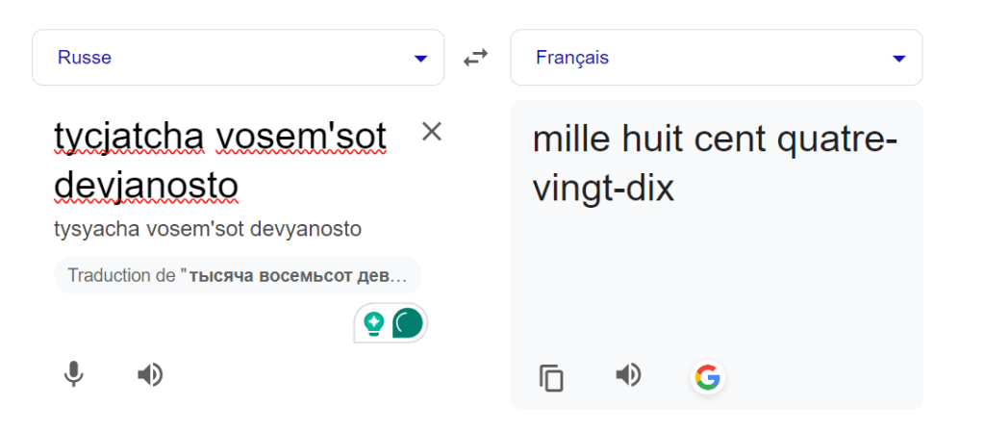Click the green circular extension icon
Screen dimensions: 984x432
click(x=408, y=323)
